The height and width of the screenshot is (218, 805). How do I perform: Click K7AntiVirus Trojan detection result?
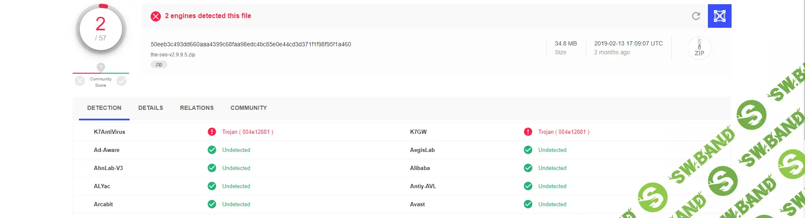click(248, 132)
